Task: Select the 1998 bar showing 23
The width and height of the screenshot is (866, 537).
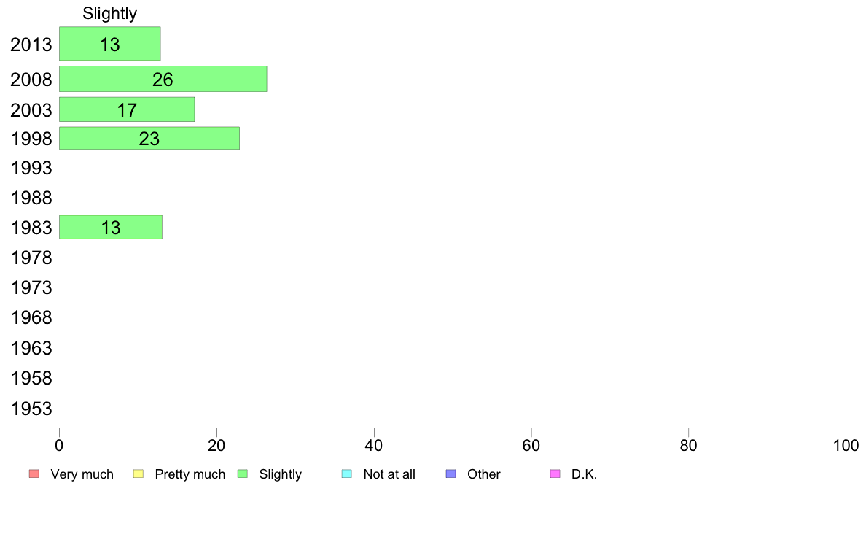Action: 149,138
